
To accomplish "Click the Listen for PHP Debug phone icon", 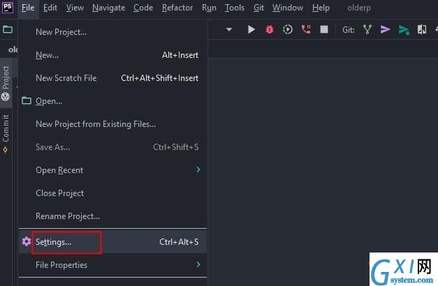I will [x=306, y=29].
